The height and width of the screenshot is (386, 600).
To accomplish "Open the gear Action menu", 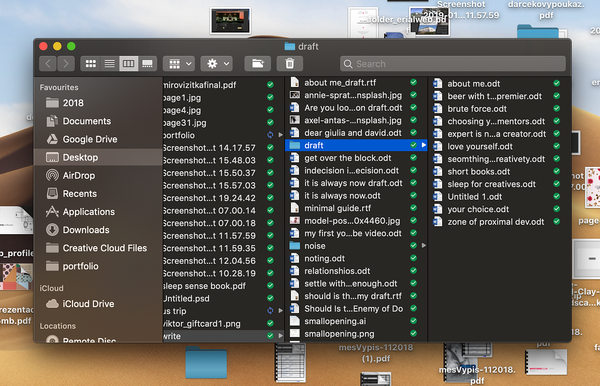I will click(216, 63).
